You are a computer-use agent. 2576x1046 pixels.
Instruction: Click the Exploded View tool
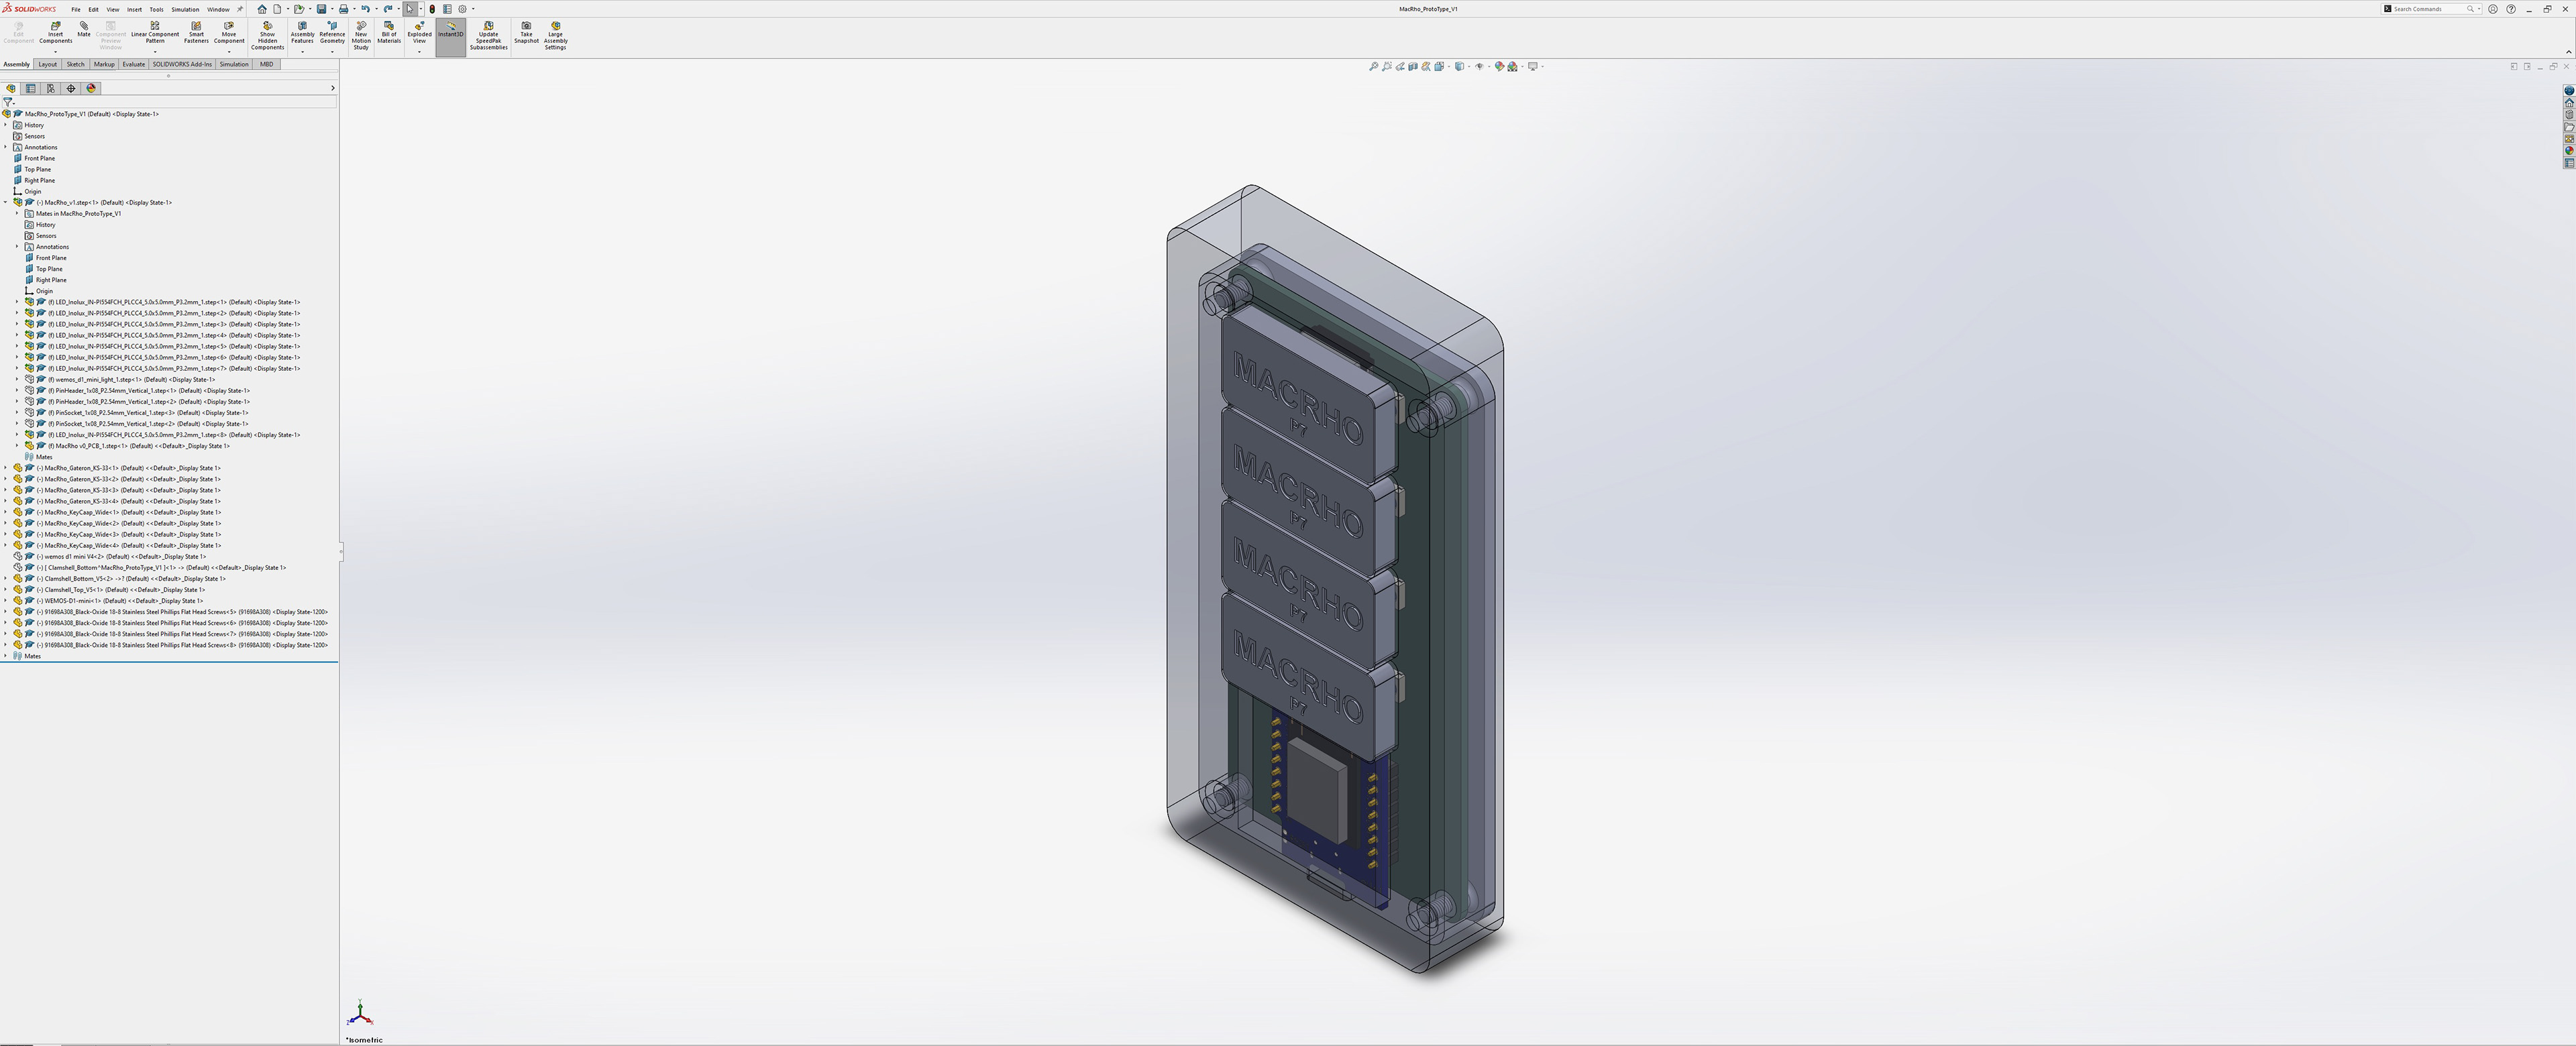[x=419, y=33]
